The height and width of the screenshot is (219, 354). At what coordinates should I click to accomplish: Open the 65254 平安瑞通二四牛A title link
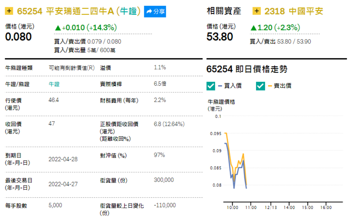(79, 11)
